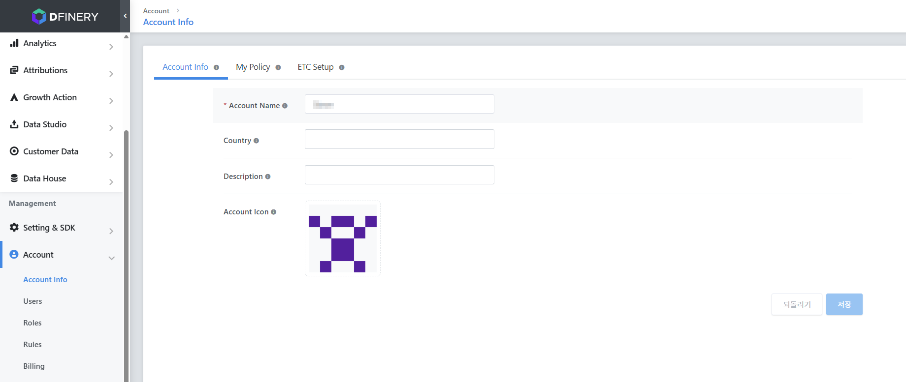Expand the Setting & SDK submenu chevron
Screen dimensions: 906x382
click(x=111, y=231)
